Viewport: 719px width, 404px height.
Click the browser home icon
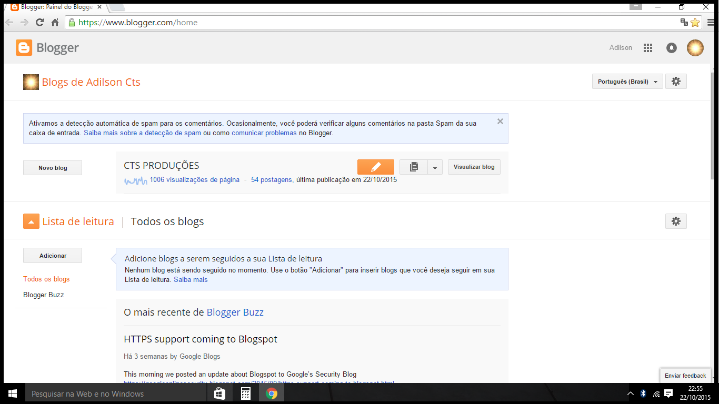pos(55,23)
